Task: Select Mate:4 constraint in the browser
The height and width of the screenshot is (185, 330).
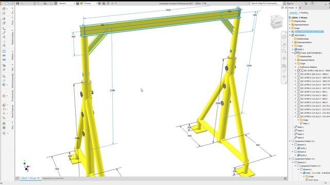Action: [301, 138]
